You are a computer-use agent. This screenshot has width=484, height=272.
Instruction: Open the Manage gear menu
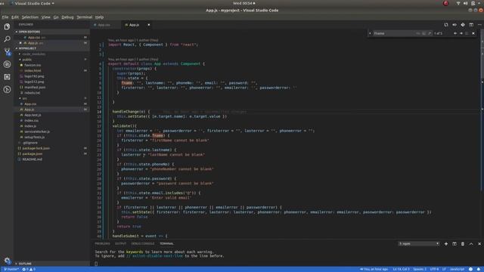tap(7, 261)
